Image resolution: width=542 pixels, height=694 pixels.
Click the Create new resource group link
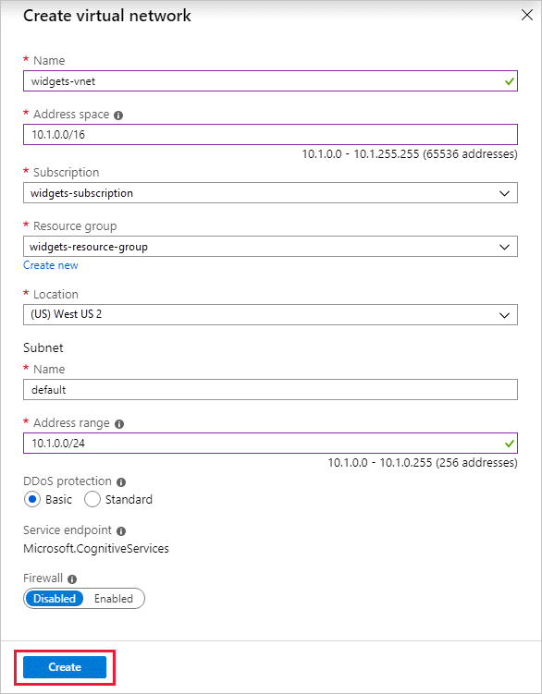click(51, 265)
